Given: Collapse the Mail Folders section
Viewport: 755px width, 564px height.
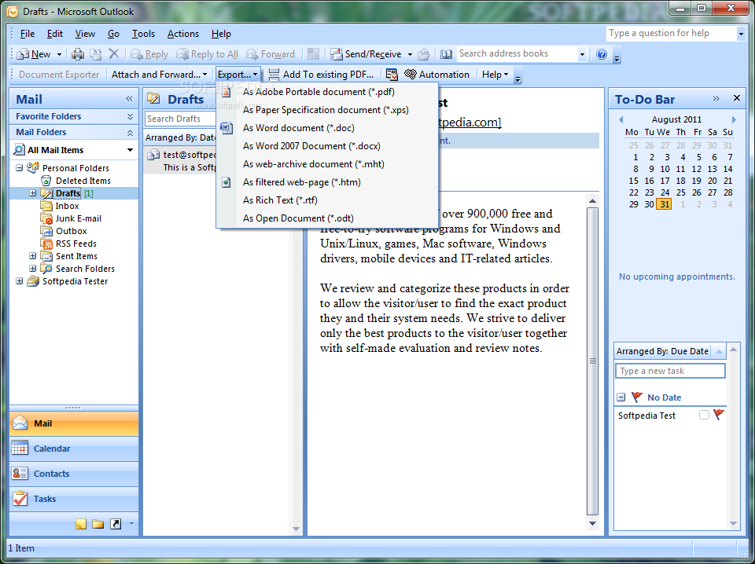Looking at the screenshot, I should (x=130, y=133).
